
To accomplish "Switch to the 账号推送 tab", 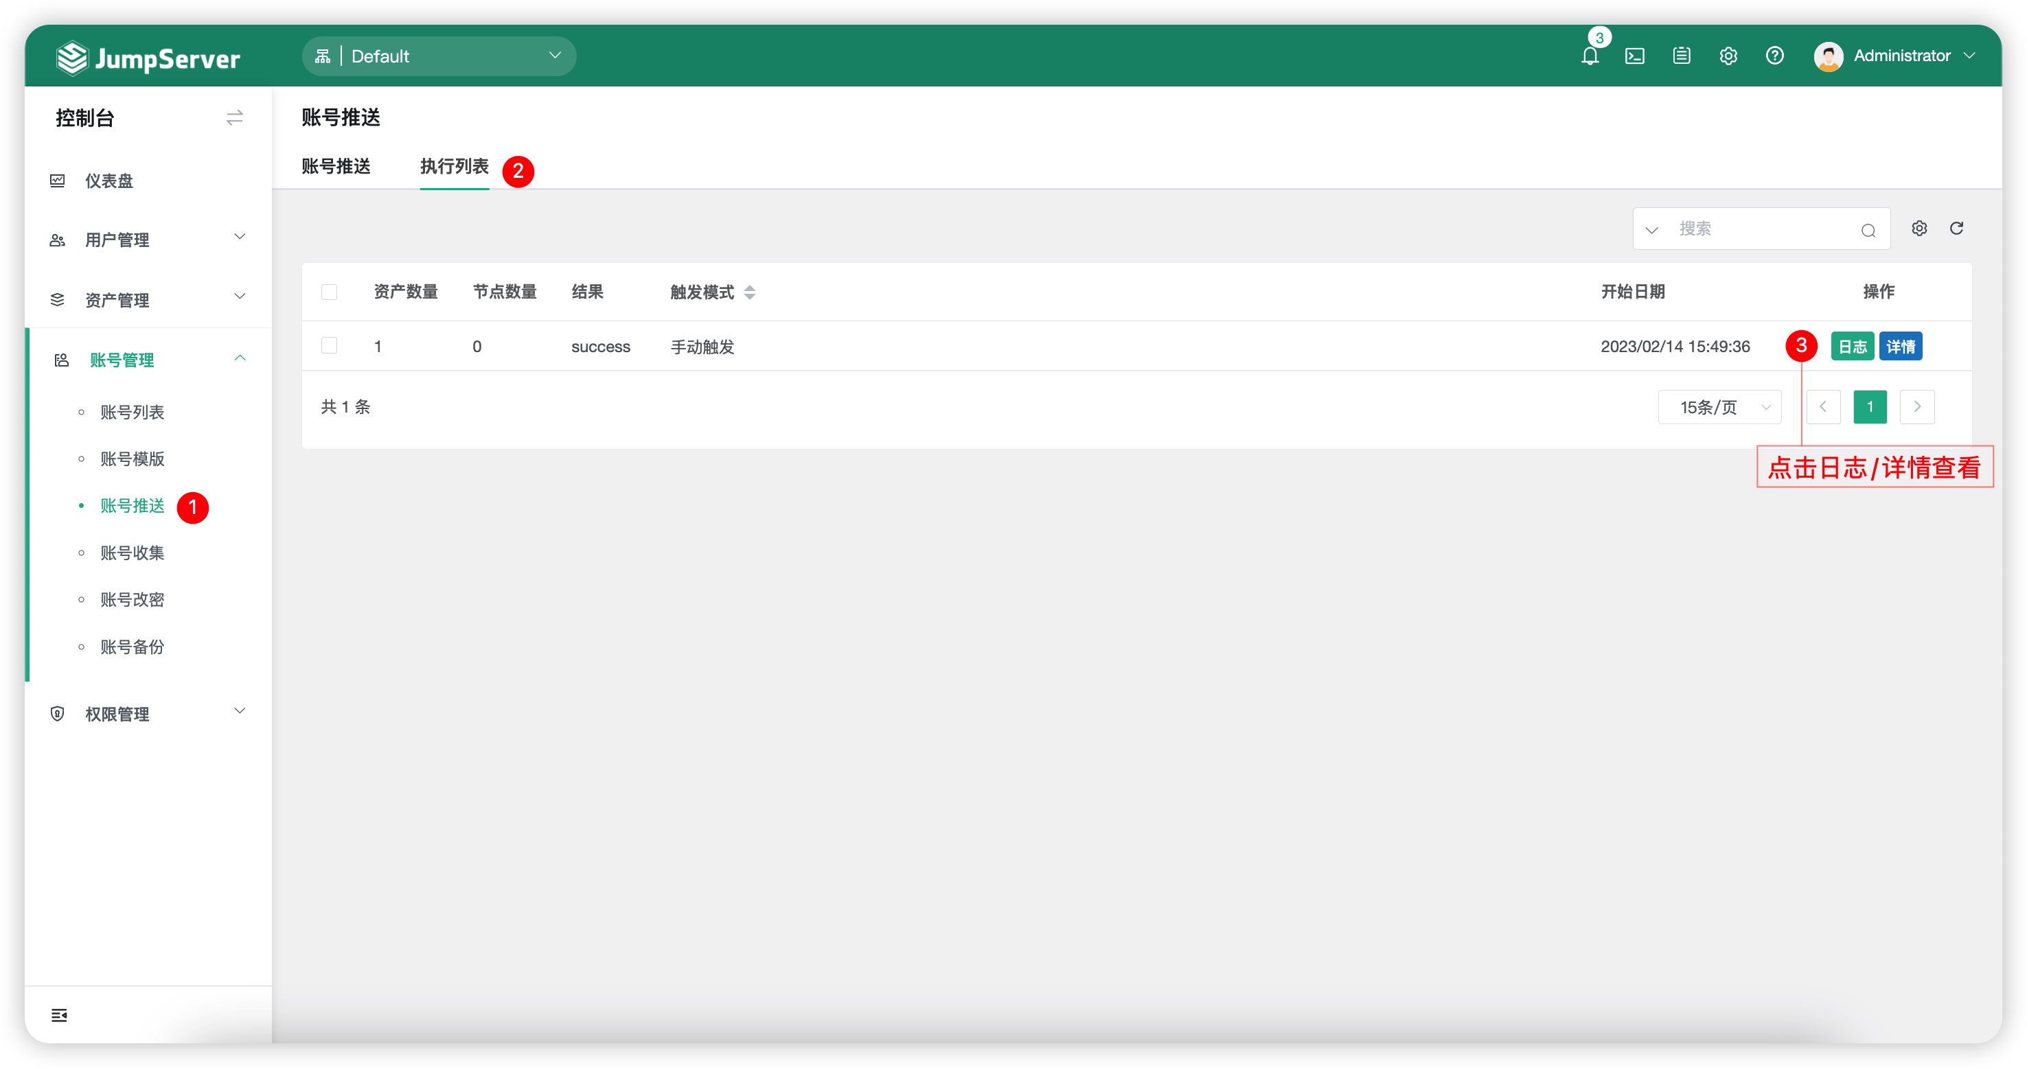I will point(336,166).
